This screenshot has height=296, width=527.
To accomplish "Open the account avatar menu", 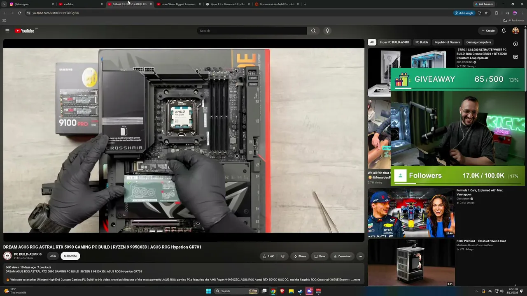I will click(x=515, y=31).
